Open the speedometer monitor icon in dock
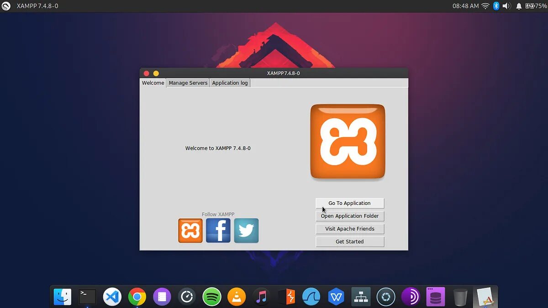 click(187, 297)
